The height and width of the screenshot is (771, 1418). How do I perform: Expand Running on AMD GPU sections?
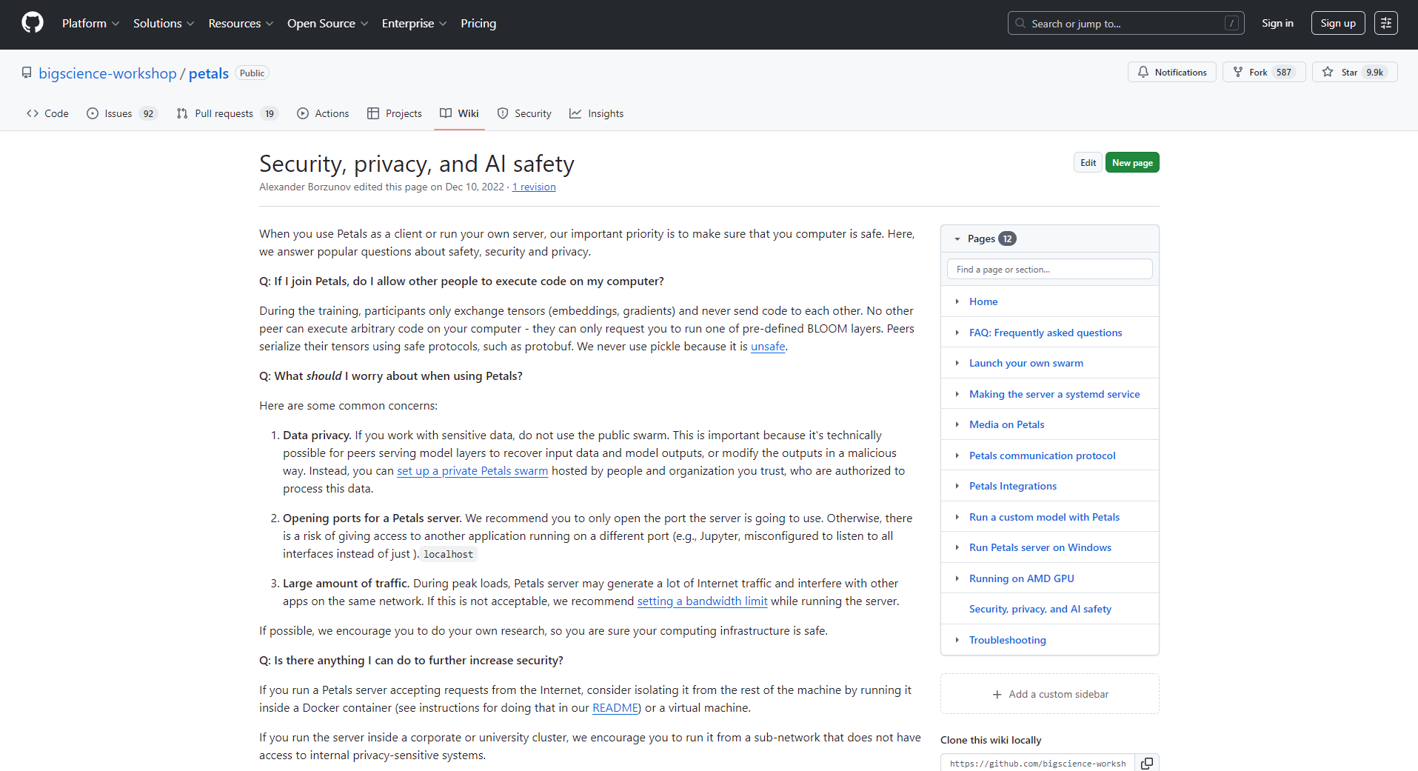[957, 578]
